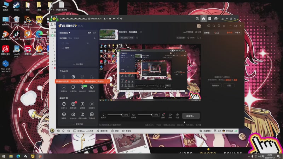Select 横屏 landscape orientation
Screen dimensions: 283x159
click(89, 33)
